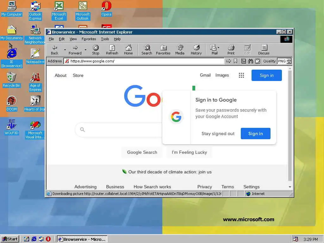This screenshot has width=324, height=243.
Task: Select WOLF3D desktop icon
Action: click(12, 127)
